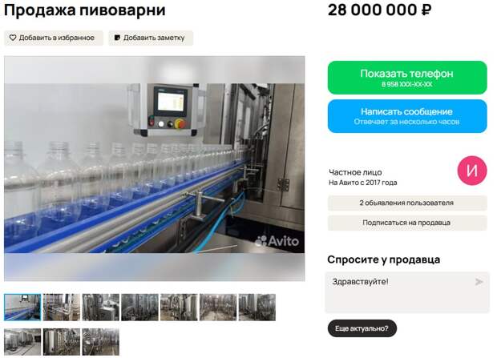Screen dimensions: 497x358
Task: Click the note icon beside Добавить заметку
Action: (x=117, y=38)
